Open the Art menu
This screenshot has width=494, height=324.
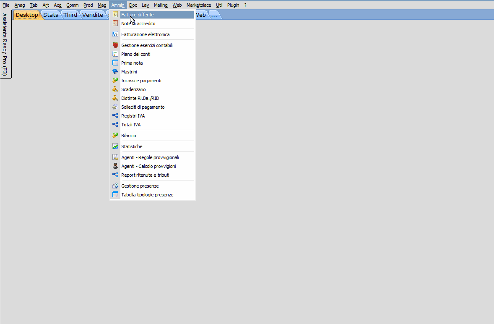click(46, 5)
